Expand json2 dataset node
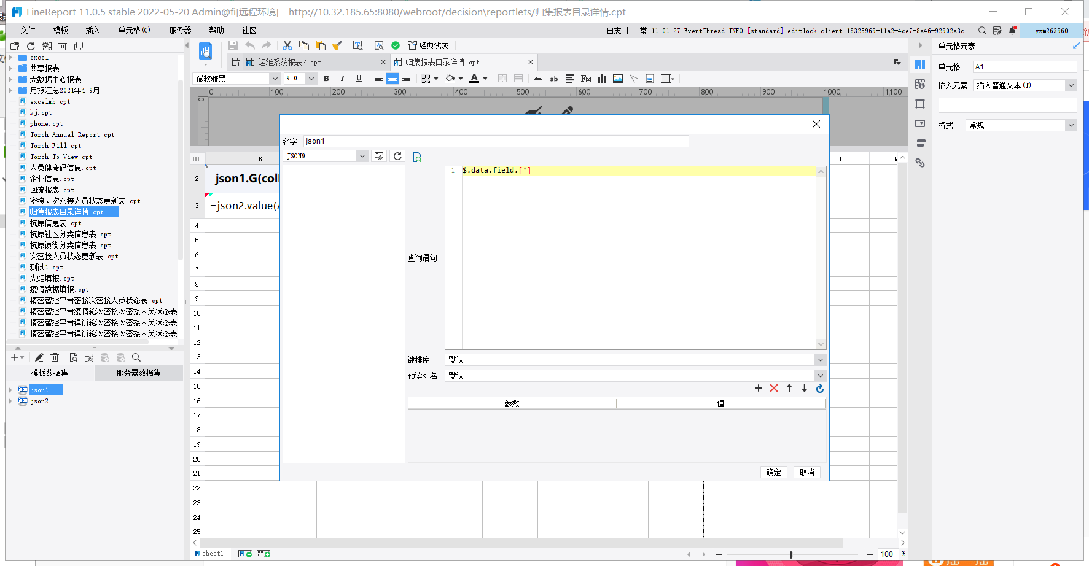The image size is (1089, 566). (x=10, y=401)
